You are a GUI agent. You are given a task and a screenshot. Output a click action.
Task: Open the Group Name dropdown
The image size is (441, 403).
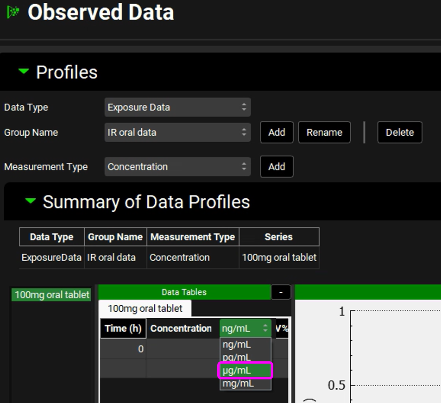coord(177,132)
